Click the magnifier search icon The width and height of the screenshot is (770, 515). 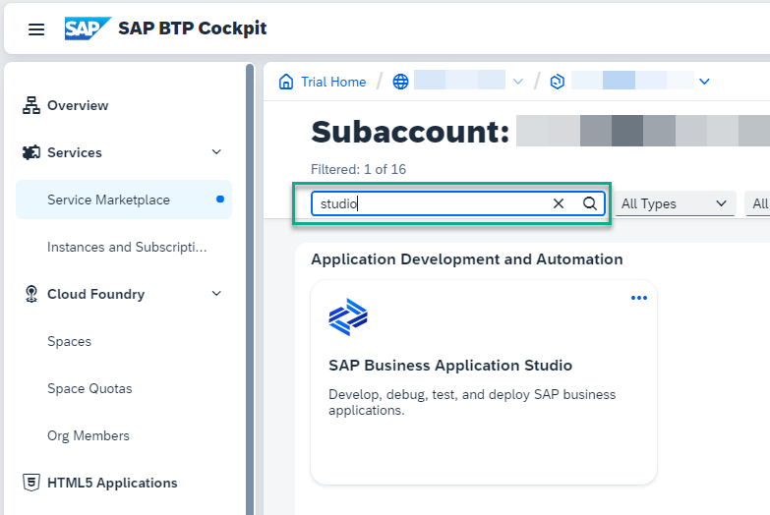(x=590, y=203)
